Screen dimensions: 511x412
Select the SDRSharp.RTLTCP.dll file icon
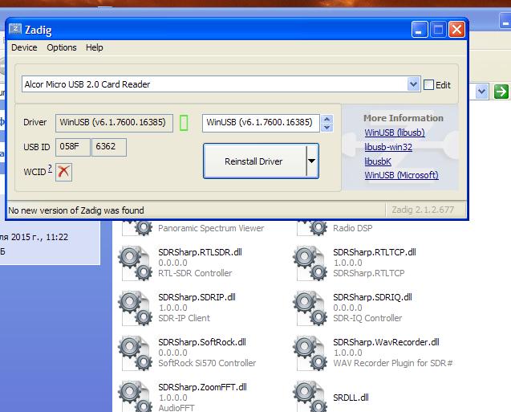pos(310,263)
